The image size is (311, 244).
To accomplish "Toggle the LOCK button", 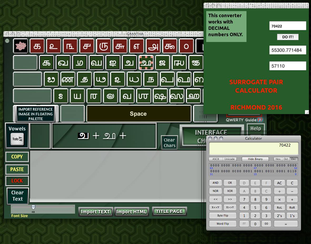I will click(x=17, y=181).
